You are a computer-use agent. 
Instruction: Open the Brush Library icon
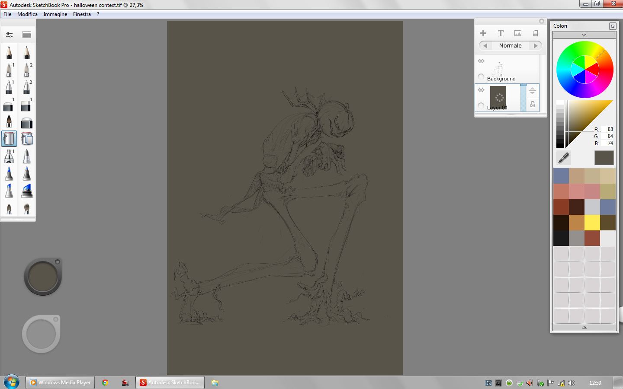[x=27, y=35]
